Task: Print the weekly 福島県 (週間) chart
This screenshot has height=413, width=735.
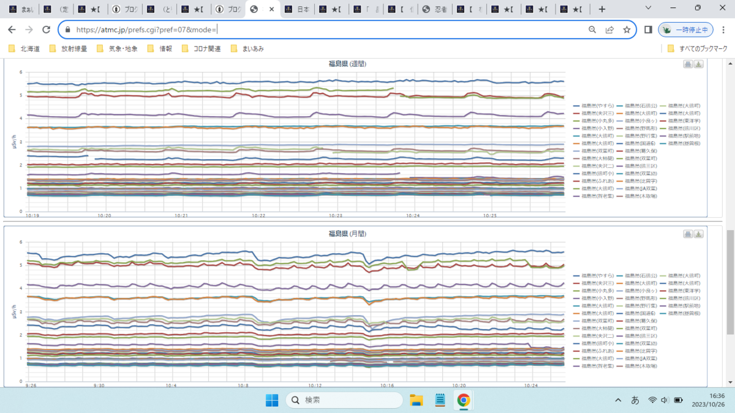Action: (688, 64)
